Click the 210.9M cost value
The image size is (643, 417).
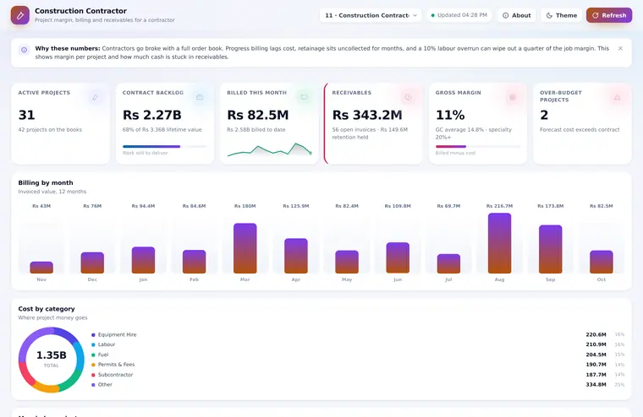tap(596, 344)
